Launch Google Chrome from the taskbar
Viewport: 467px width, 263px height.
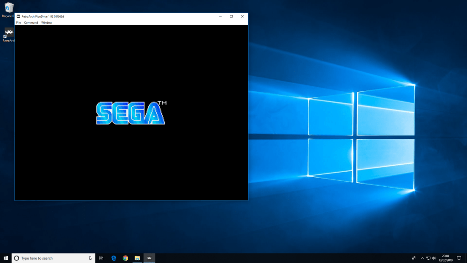pyautogui.click(x=125, y=258)
